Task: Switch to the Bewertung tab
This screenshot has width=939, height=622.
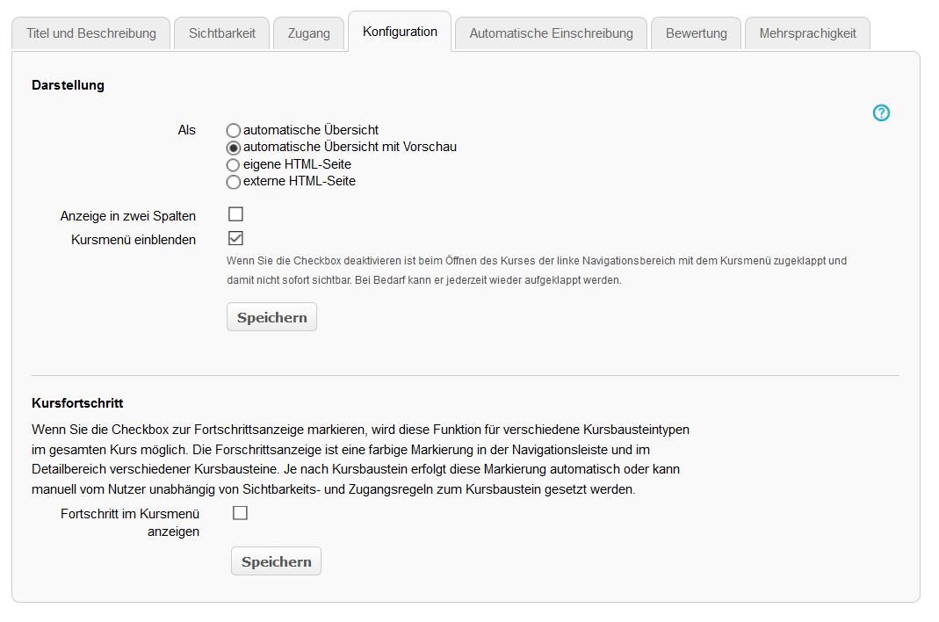Action: [x=696, y=33]
